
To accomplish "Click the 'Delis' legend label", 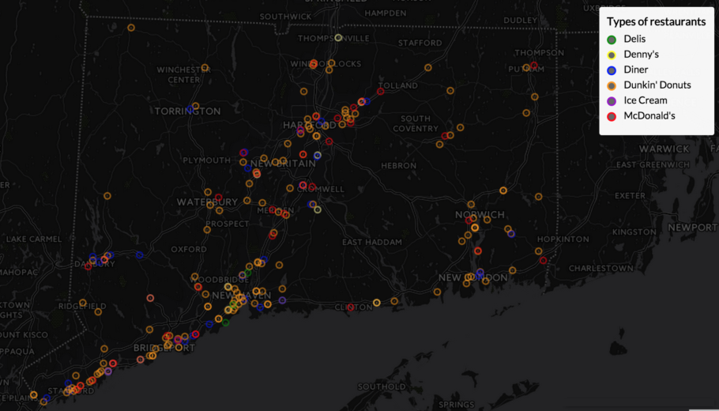I will click(x=634, y=39).
